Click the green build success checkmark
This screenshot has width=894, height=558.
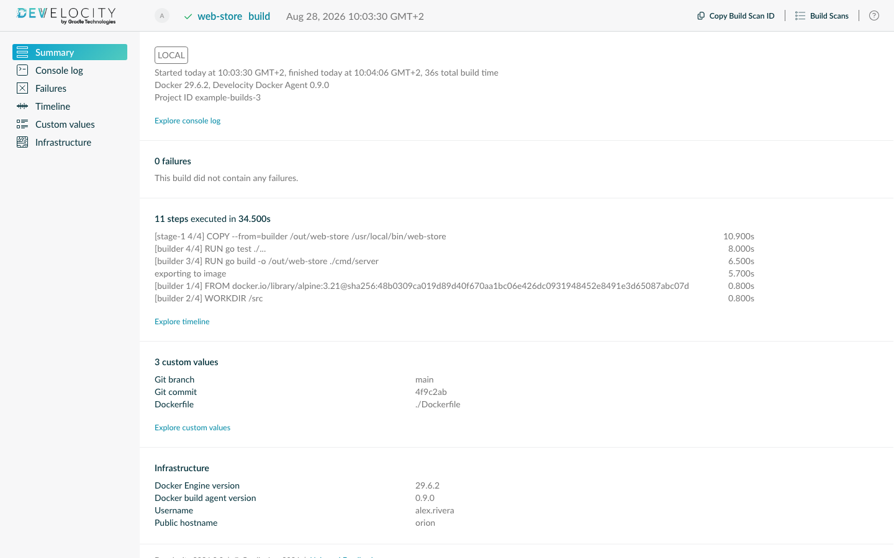point(188,17)
